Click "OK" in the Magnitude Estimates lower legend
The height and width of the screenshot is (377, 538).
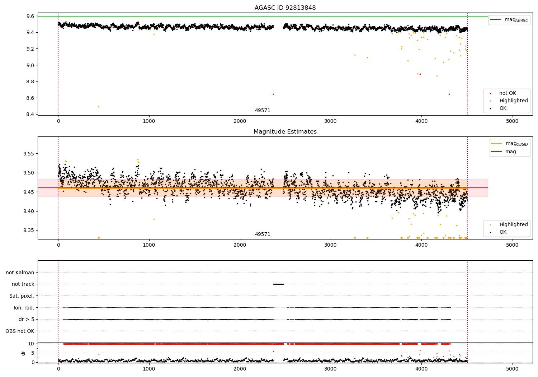tap(503, 232)
